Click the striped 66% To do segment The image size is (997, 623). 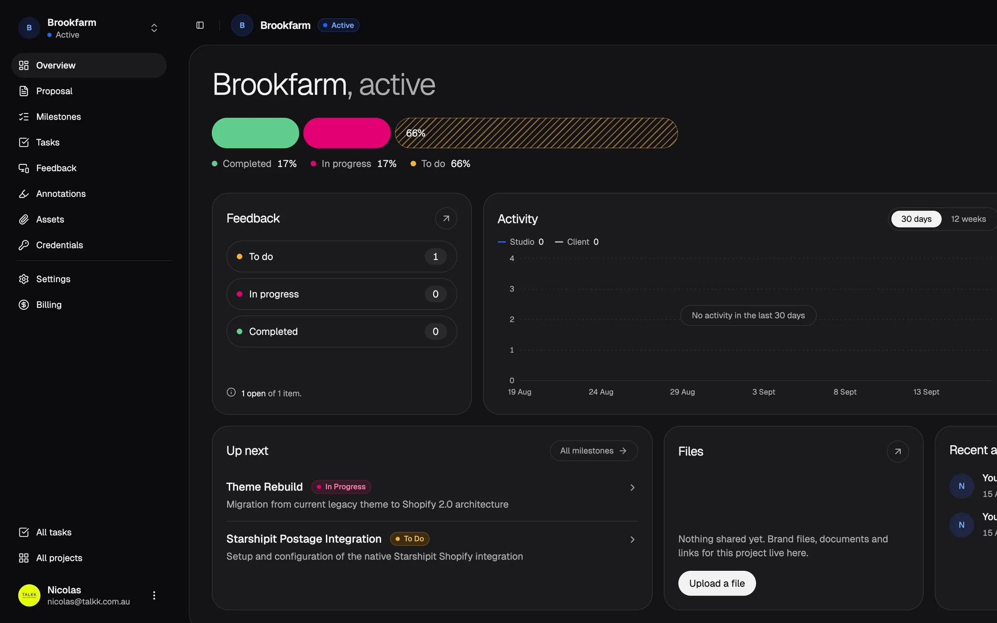[x=536, y=133]
